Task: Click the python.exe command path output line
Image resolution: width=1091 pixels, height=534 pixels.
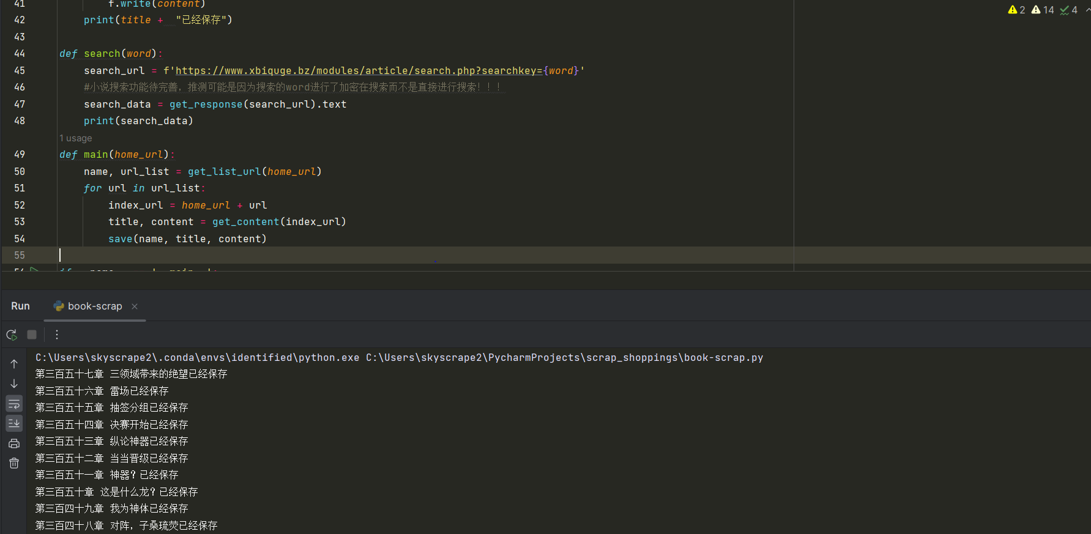Action: (x=399, y=358)
